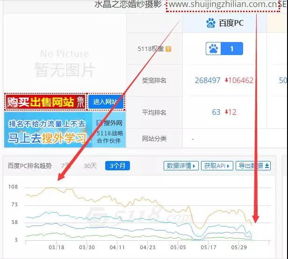288x259 pixels.
Task: Click the 38 value on chart y-axis
Action: 14,222
